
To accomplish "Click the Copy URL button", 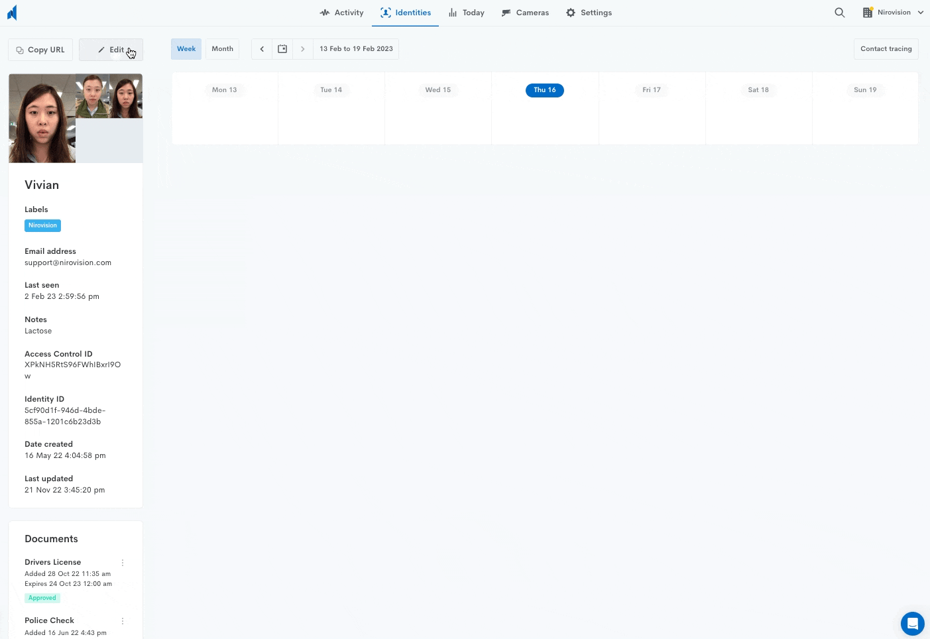I will (x=40, y=50).
